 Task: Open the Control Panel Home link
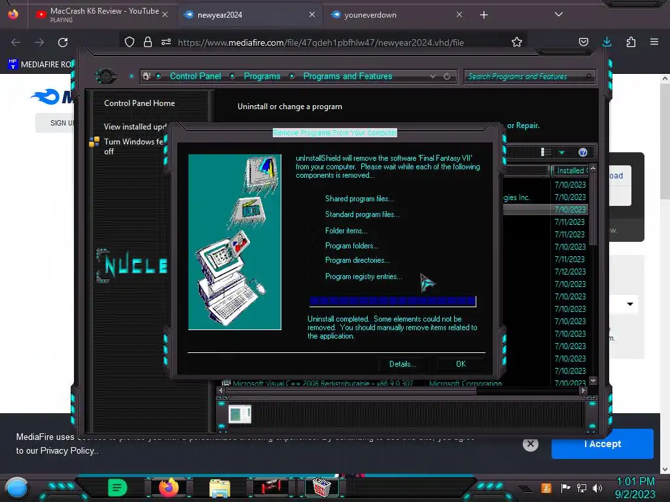pyautogui.click(x=139, y=103)
